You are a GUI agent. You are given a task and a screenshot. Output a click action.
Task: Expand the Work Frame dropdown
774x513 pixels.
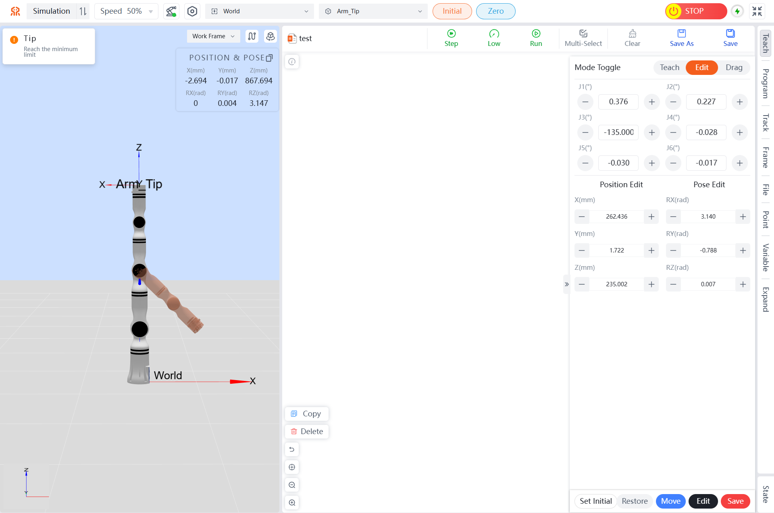coord(213,36)
